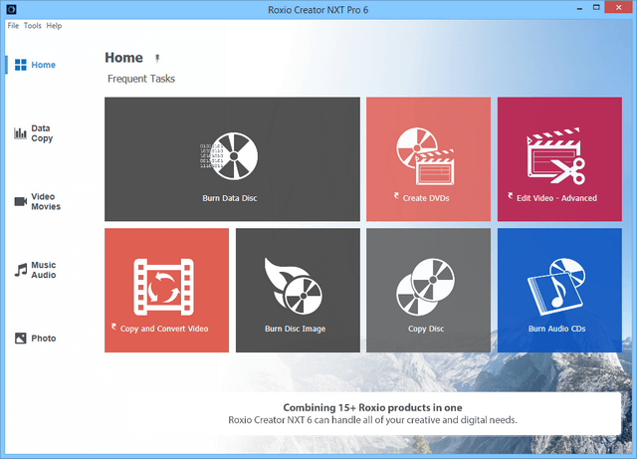Viewport: 637px width, 459px height.
Task: Select the Video Movies camera icon
Action: [x=20, y=201]
